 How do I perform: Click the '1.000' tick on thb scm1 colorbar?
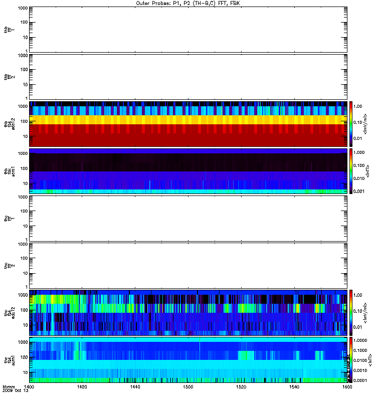pos(359,152)
